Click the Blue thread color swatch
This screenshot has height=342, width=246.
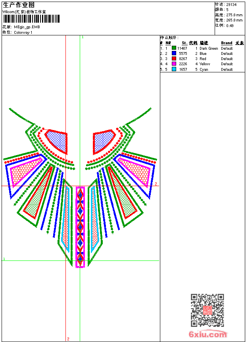point(174,53)
